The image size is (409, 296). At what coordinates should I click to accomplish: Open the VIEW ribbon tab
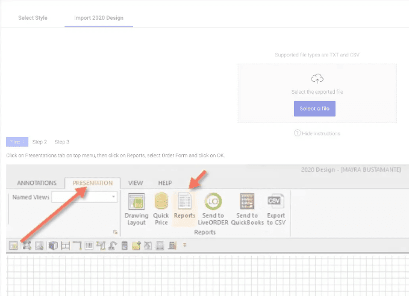click(x=136, y=183)
